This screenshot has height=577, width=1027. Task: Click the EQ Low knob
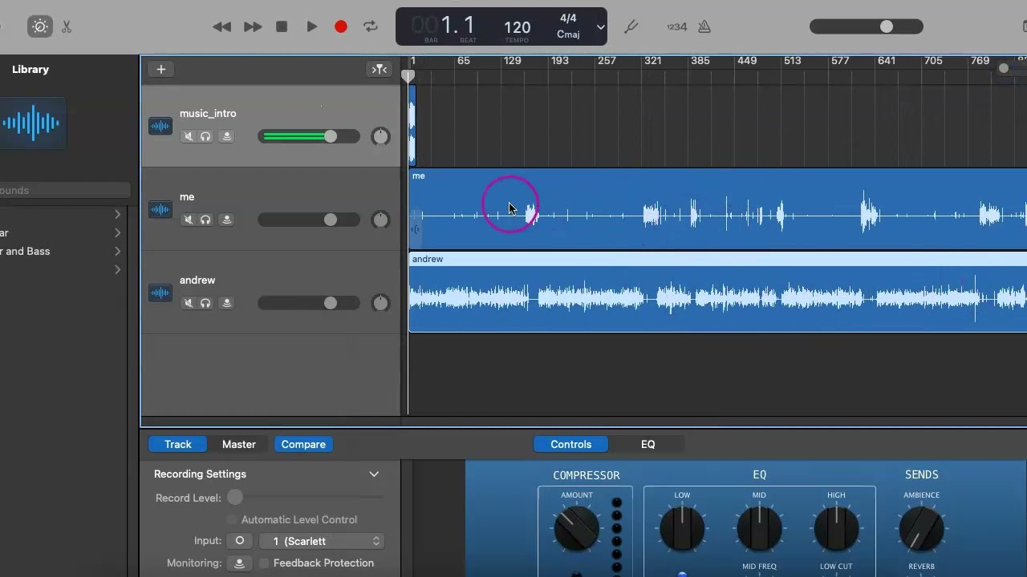[x=682, y=529]
